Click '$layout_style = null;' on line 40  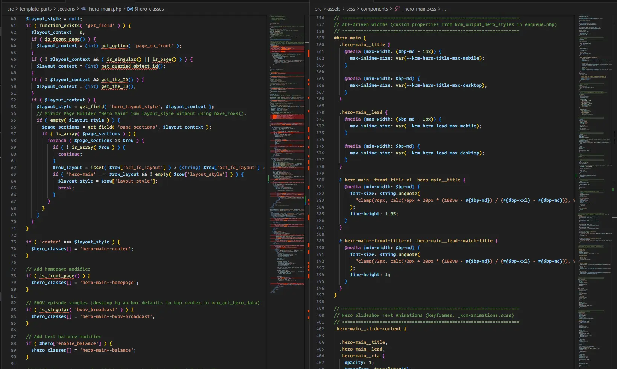(54, 19)
